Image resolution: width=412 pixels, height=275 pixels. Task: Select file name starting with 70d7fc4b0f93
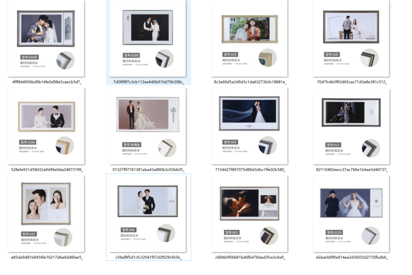[352, 82]
